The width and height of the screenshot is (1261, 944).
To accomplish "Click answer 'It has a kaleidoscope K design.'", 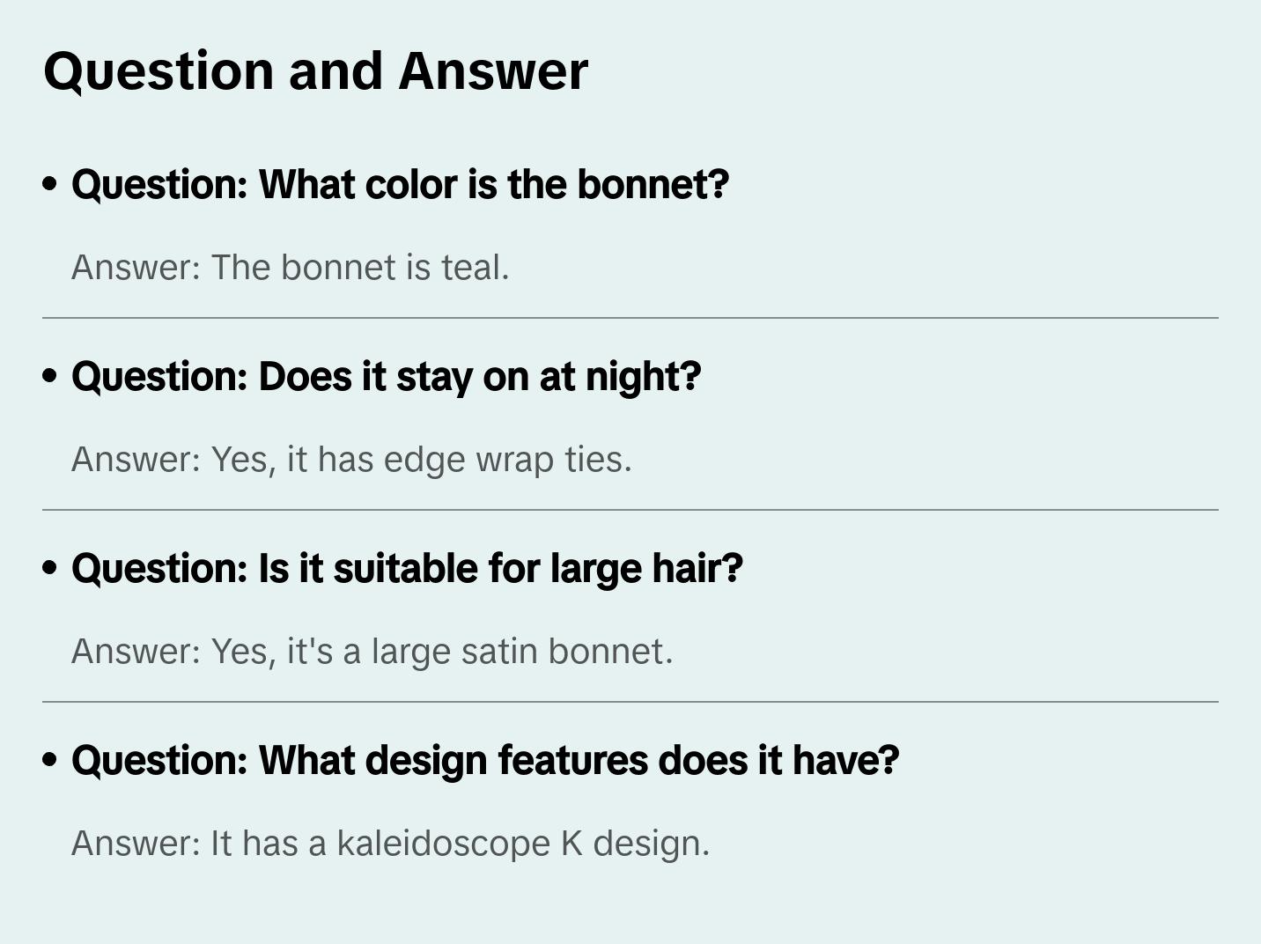I will click(390, 844).
